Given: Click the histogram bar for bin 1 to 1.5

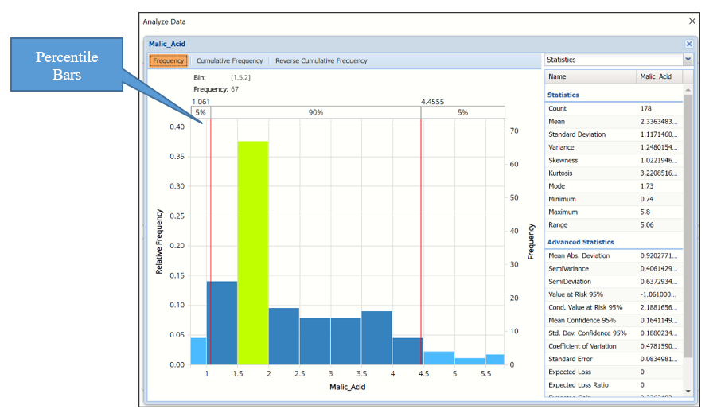Looking at the screenshot, I should (222, 322).
